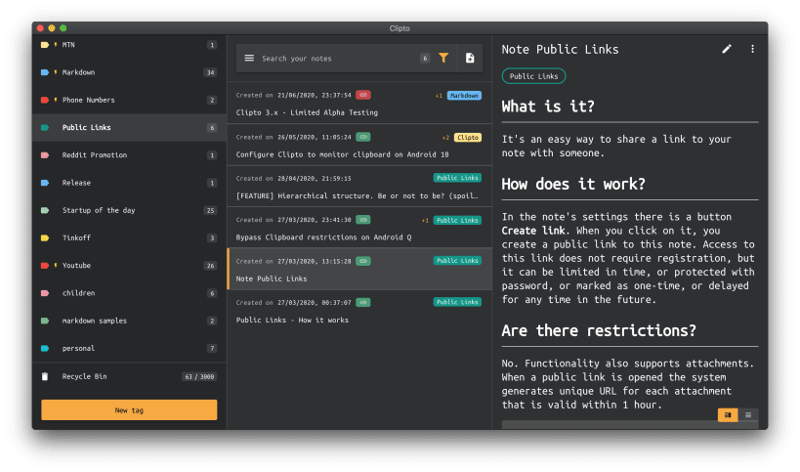Click the green markdown samples tag icon
Image resolution: width=800 pixels, height=472 pixels.
pos(45,321)
